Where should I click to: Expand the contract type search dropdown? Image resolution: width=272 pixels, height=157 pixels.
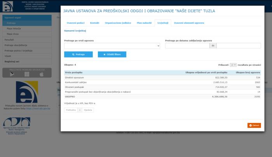point(112,46)
